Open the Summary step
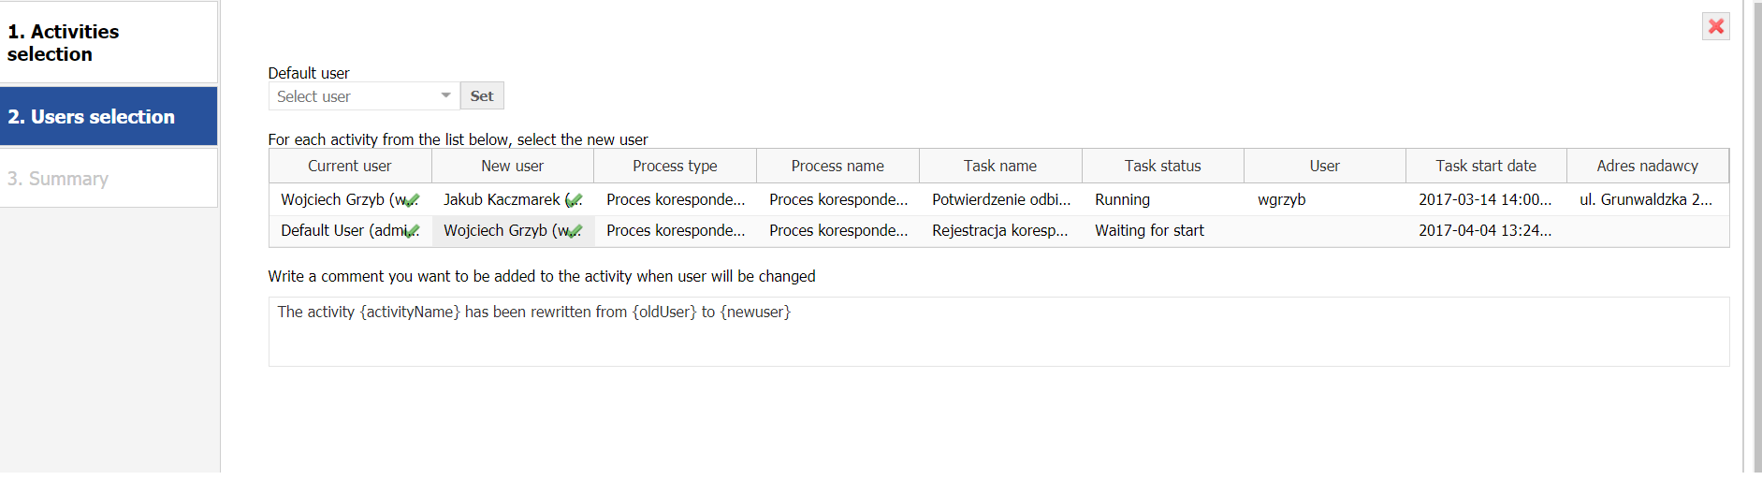Image resolution: width=1762 pixels, height=480 pixels. (109, 179)
